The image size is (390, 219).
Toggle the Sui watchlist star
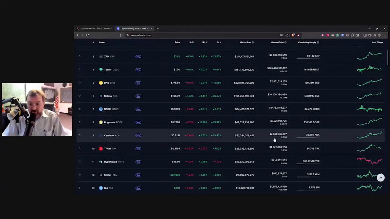coord(79,188)
